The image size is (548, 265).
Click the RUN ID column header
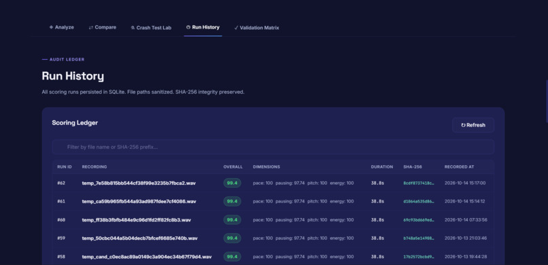pyautogui.click(x=65, y=167)
